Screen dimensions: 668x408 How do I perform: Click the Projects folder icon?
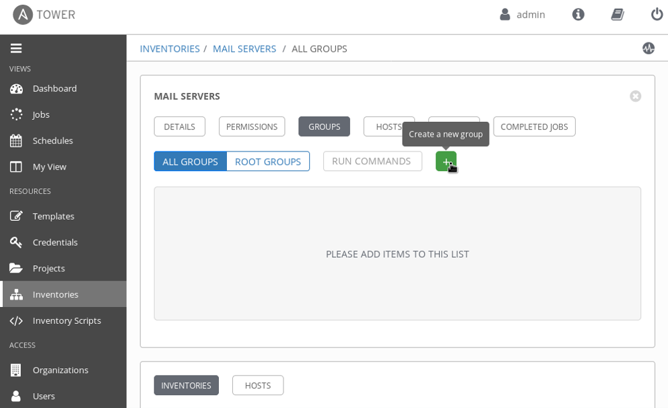coord(16,269)
